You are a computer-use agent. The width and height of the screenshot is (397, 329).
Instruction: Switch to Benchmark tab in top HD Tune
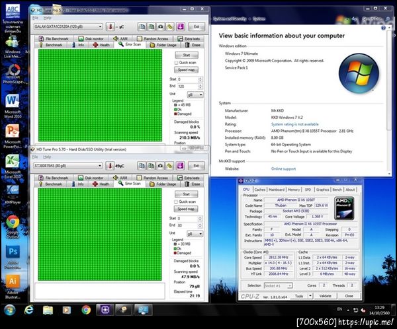[51, 45]
